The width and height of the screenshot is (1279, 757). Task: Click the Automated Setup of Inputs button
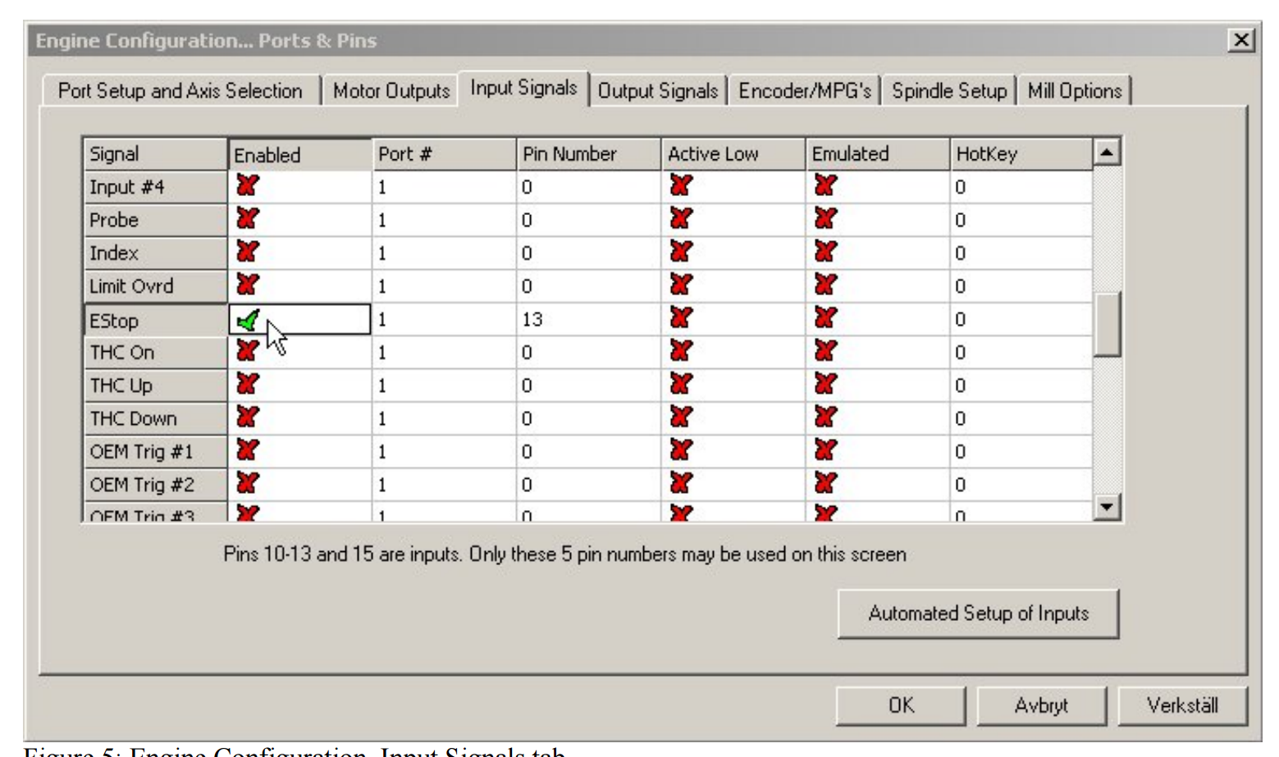click(978, 613)
